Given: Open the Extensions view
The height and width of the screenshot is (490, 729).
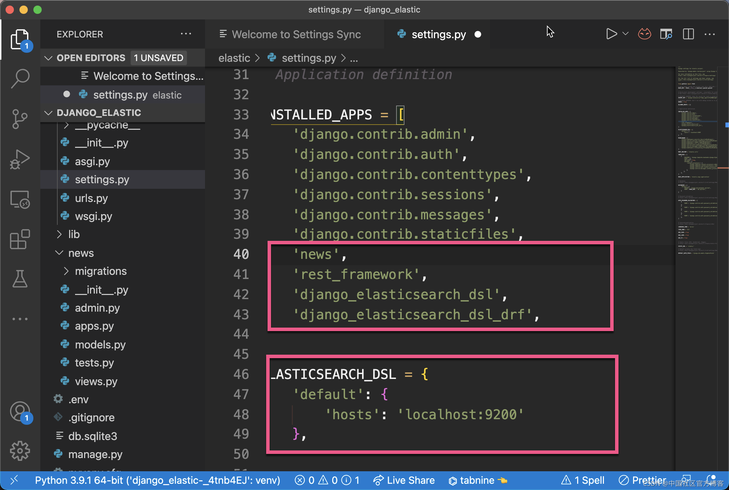Looking at the screenshot, I should click(x=20, y=239).
